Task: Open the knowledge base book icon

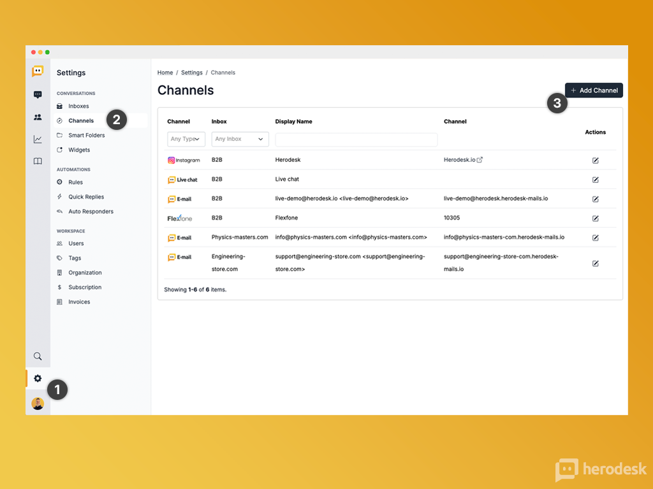Action: pos(38,161)
